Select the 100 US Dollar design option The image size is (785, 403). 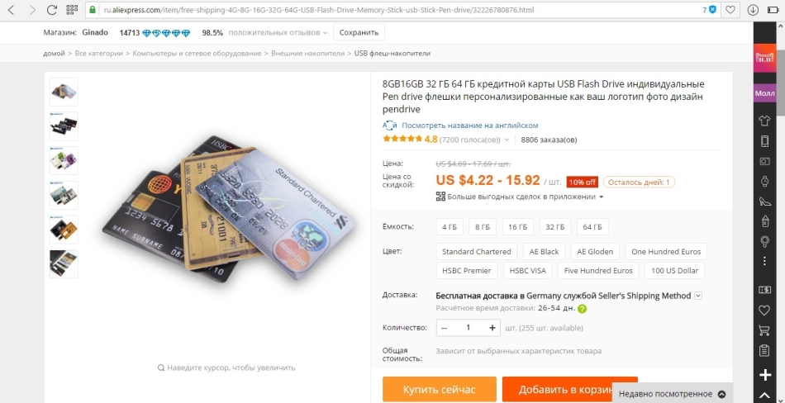click(x=674, y=270)
